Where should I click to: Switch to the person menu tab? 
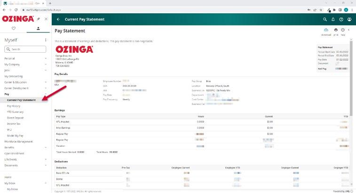38,28
